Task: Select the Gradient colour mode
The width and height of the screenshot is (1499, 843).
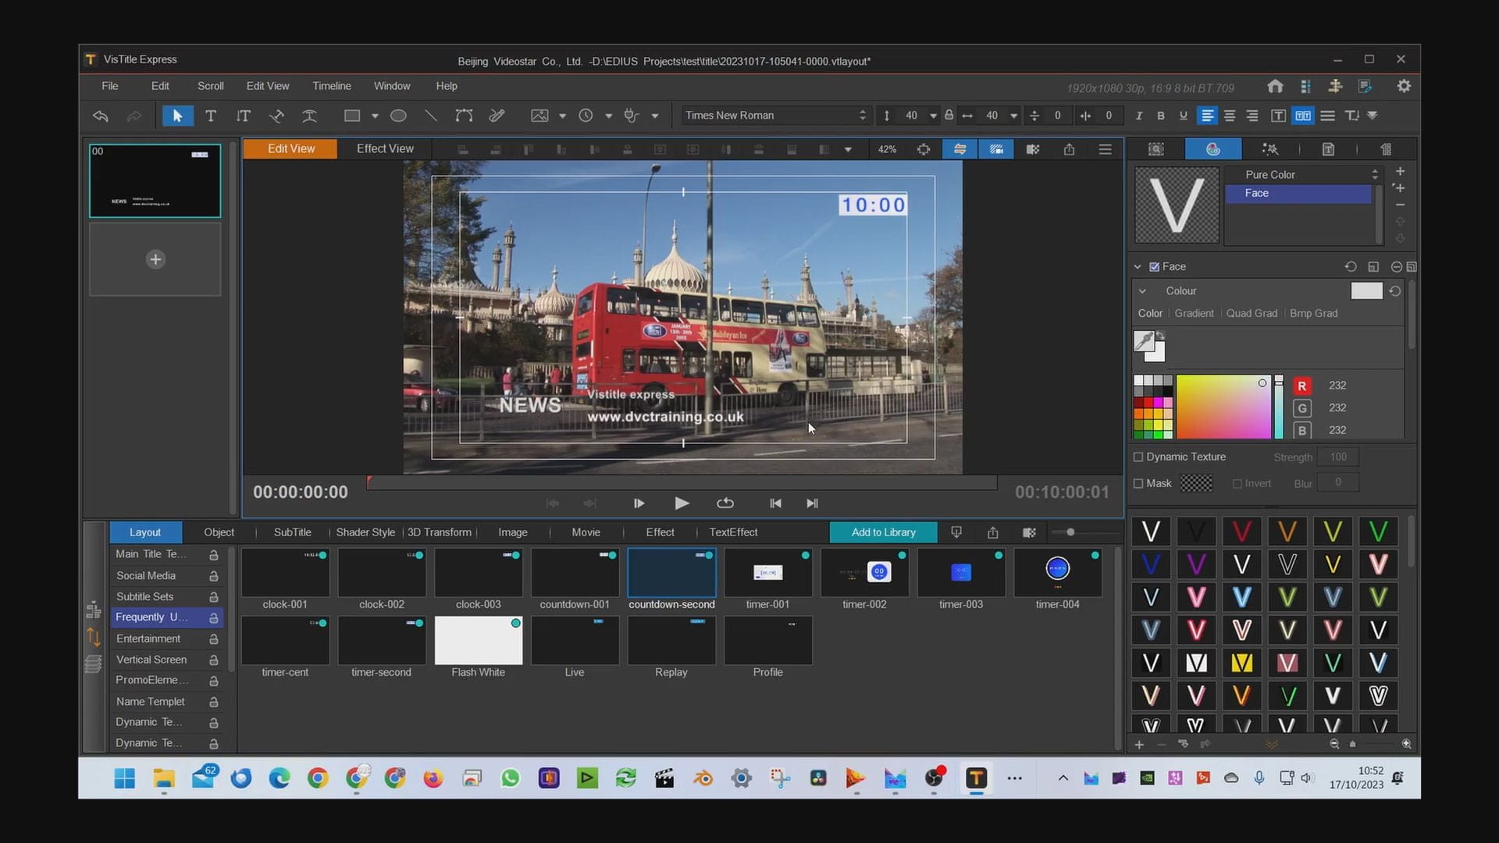Action: [x=1194, y=314]
